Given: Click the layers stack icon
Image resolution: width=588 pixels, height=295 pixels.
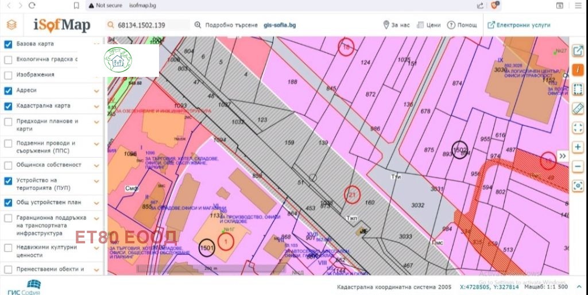Looking at the screenshot, I should (x=11, y=25).
